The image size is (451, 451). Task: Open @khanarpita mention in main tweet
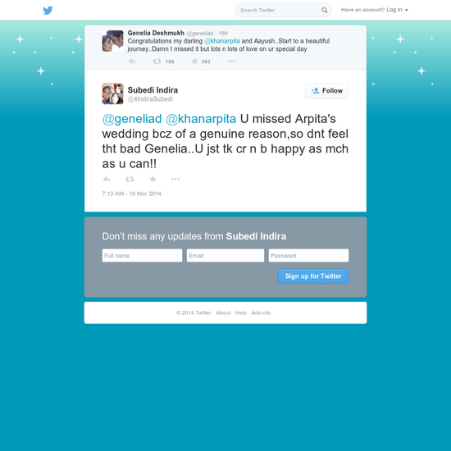point(201,119)
